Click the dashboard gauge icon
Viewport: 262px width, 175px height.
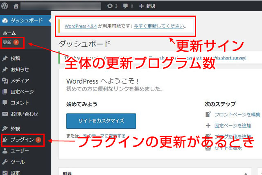pos(5,20)
